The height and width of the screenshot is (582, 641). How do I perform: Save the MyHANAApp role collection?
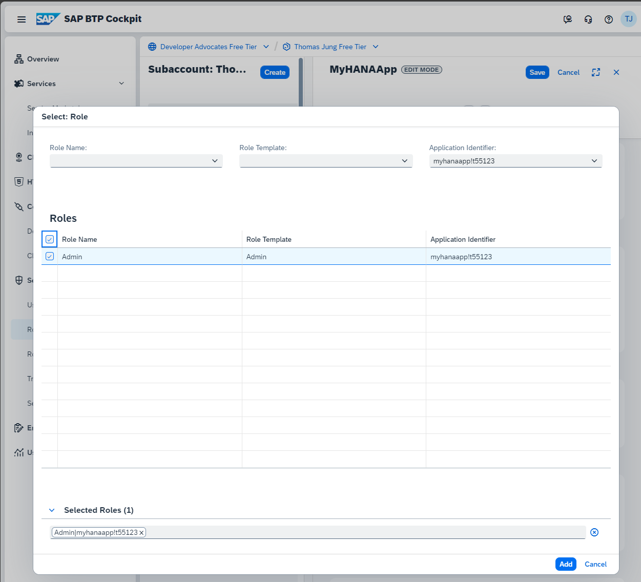point(537,72)
